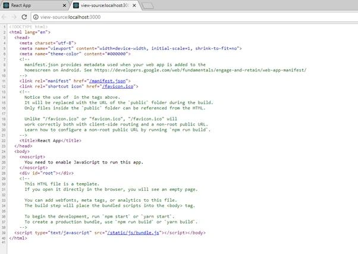Screen dimensions: 358x254
Task: Click the opening <noscript> tag
Action: pyautogui.click(x=32, y=156)
